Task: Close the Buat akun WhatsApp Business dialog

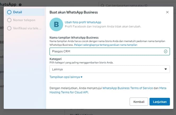Action: (x=167, y=12)
